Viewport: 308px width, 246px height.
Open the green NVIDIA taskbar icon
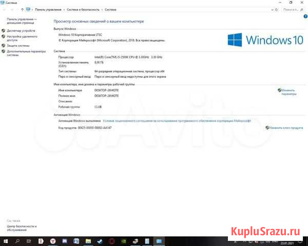click(x=124, y=241)
